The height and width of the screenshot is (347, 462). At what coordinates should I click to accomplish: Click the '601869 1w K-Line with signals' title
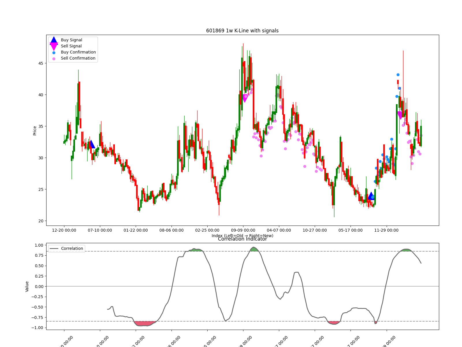(242, 31)
